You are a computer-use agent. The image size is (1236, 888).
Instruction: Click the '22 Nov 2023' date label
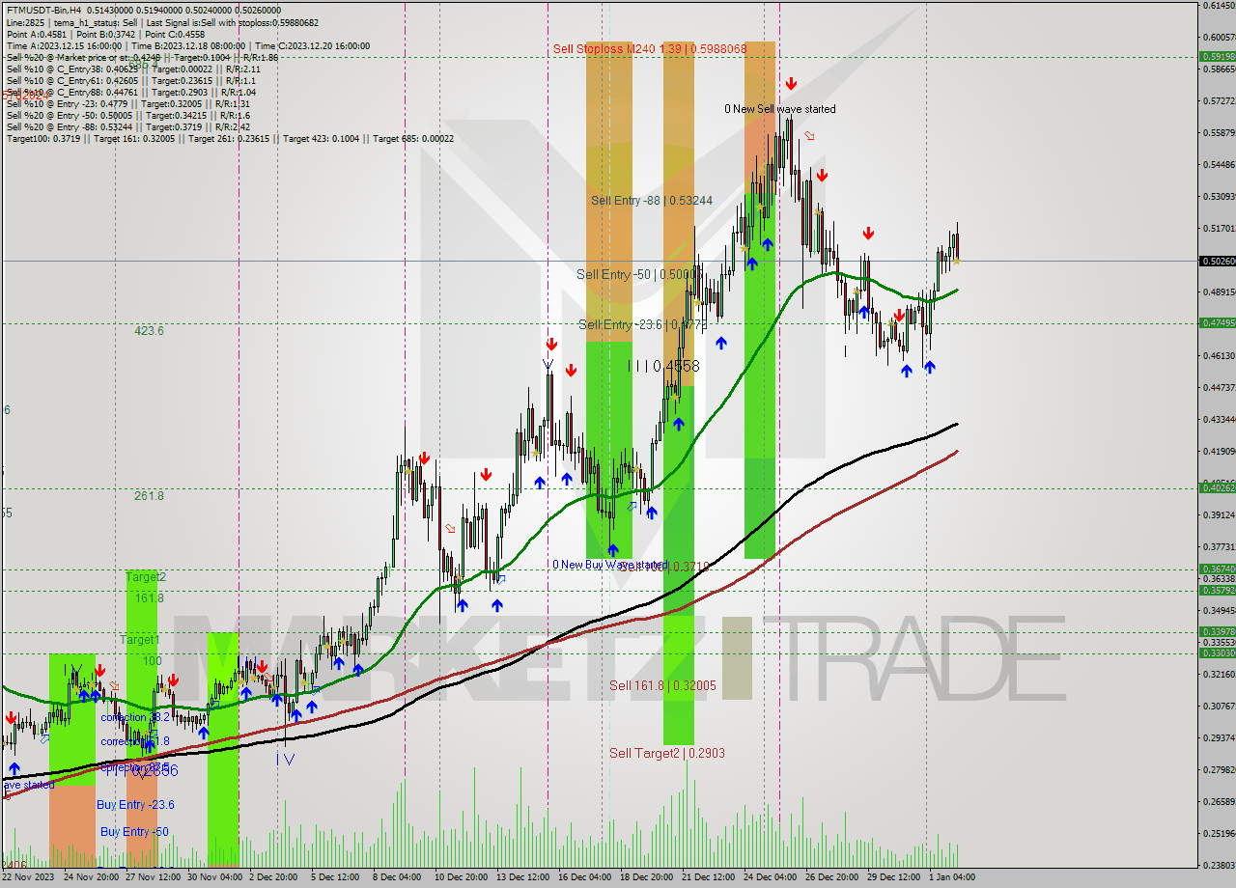click(x=29, y=876)
